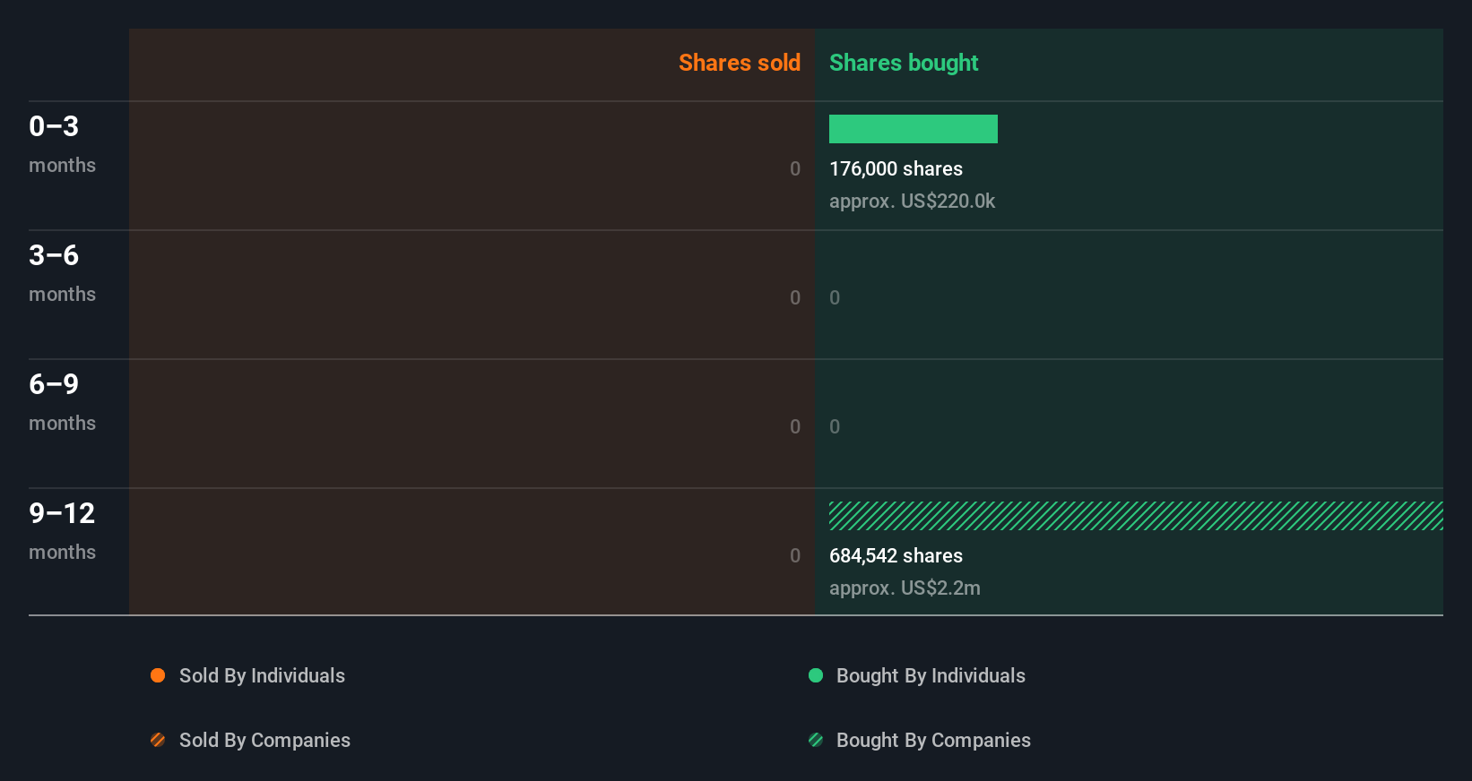Image resolution: width=1472 pixels, height=781 pixels.
Task: Click the striped Sold By Companies icon
Action: click(158, 740)
